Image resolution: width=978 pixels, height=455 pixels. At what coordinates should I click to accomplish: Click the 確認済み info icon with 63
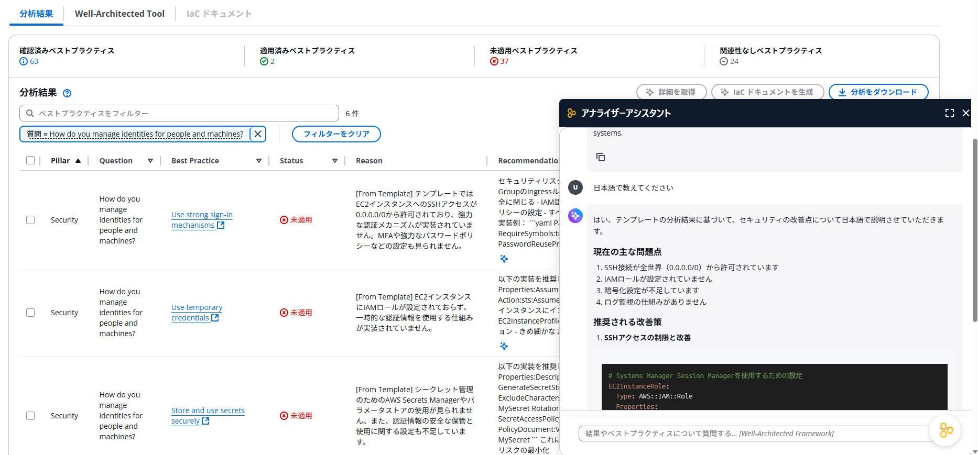(x=24, y=61)
